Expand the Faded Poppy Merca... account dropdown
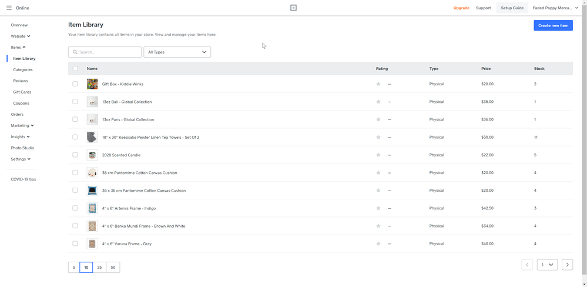This screenshot has height=287, width=587. tap(555, 8)
